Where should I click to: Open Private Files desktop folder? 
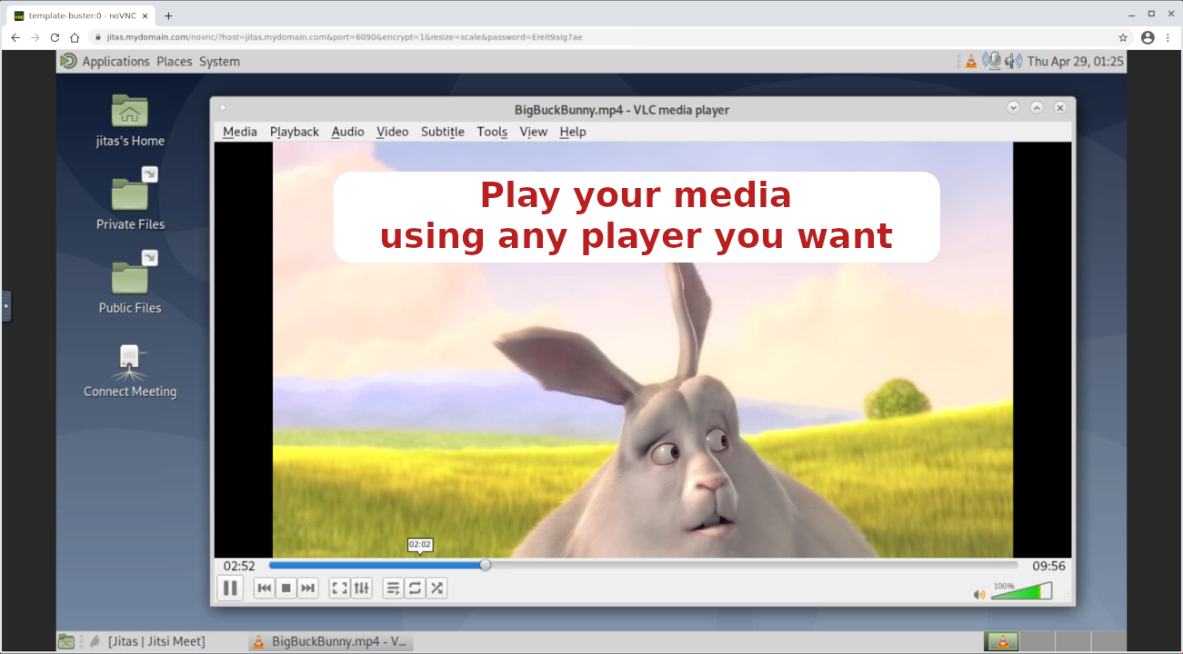tap(130, 200)
